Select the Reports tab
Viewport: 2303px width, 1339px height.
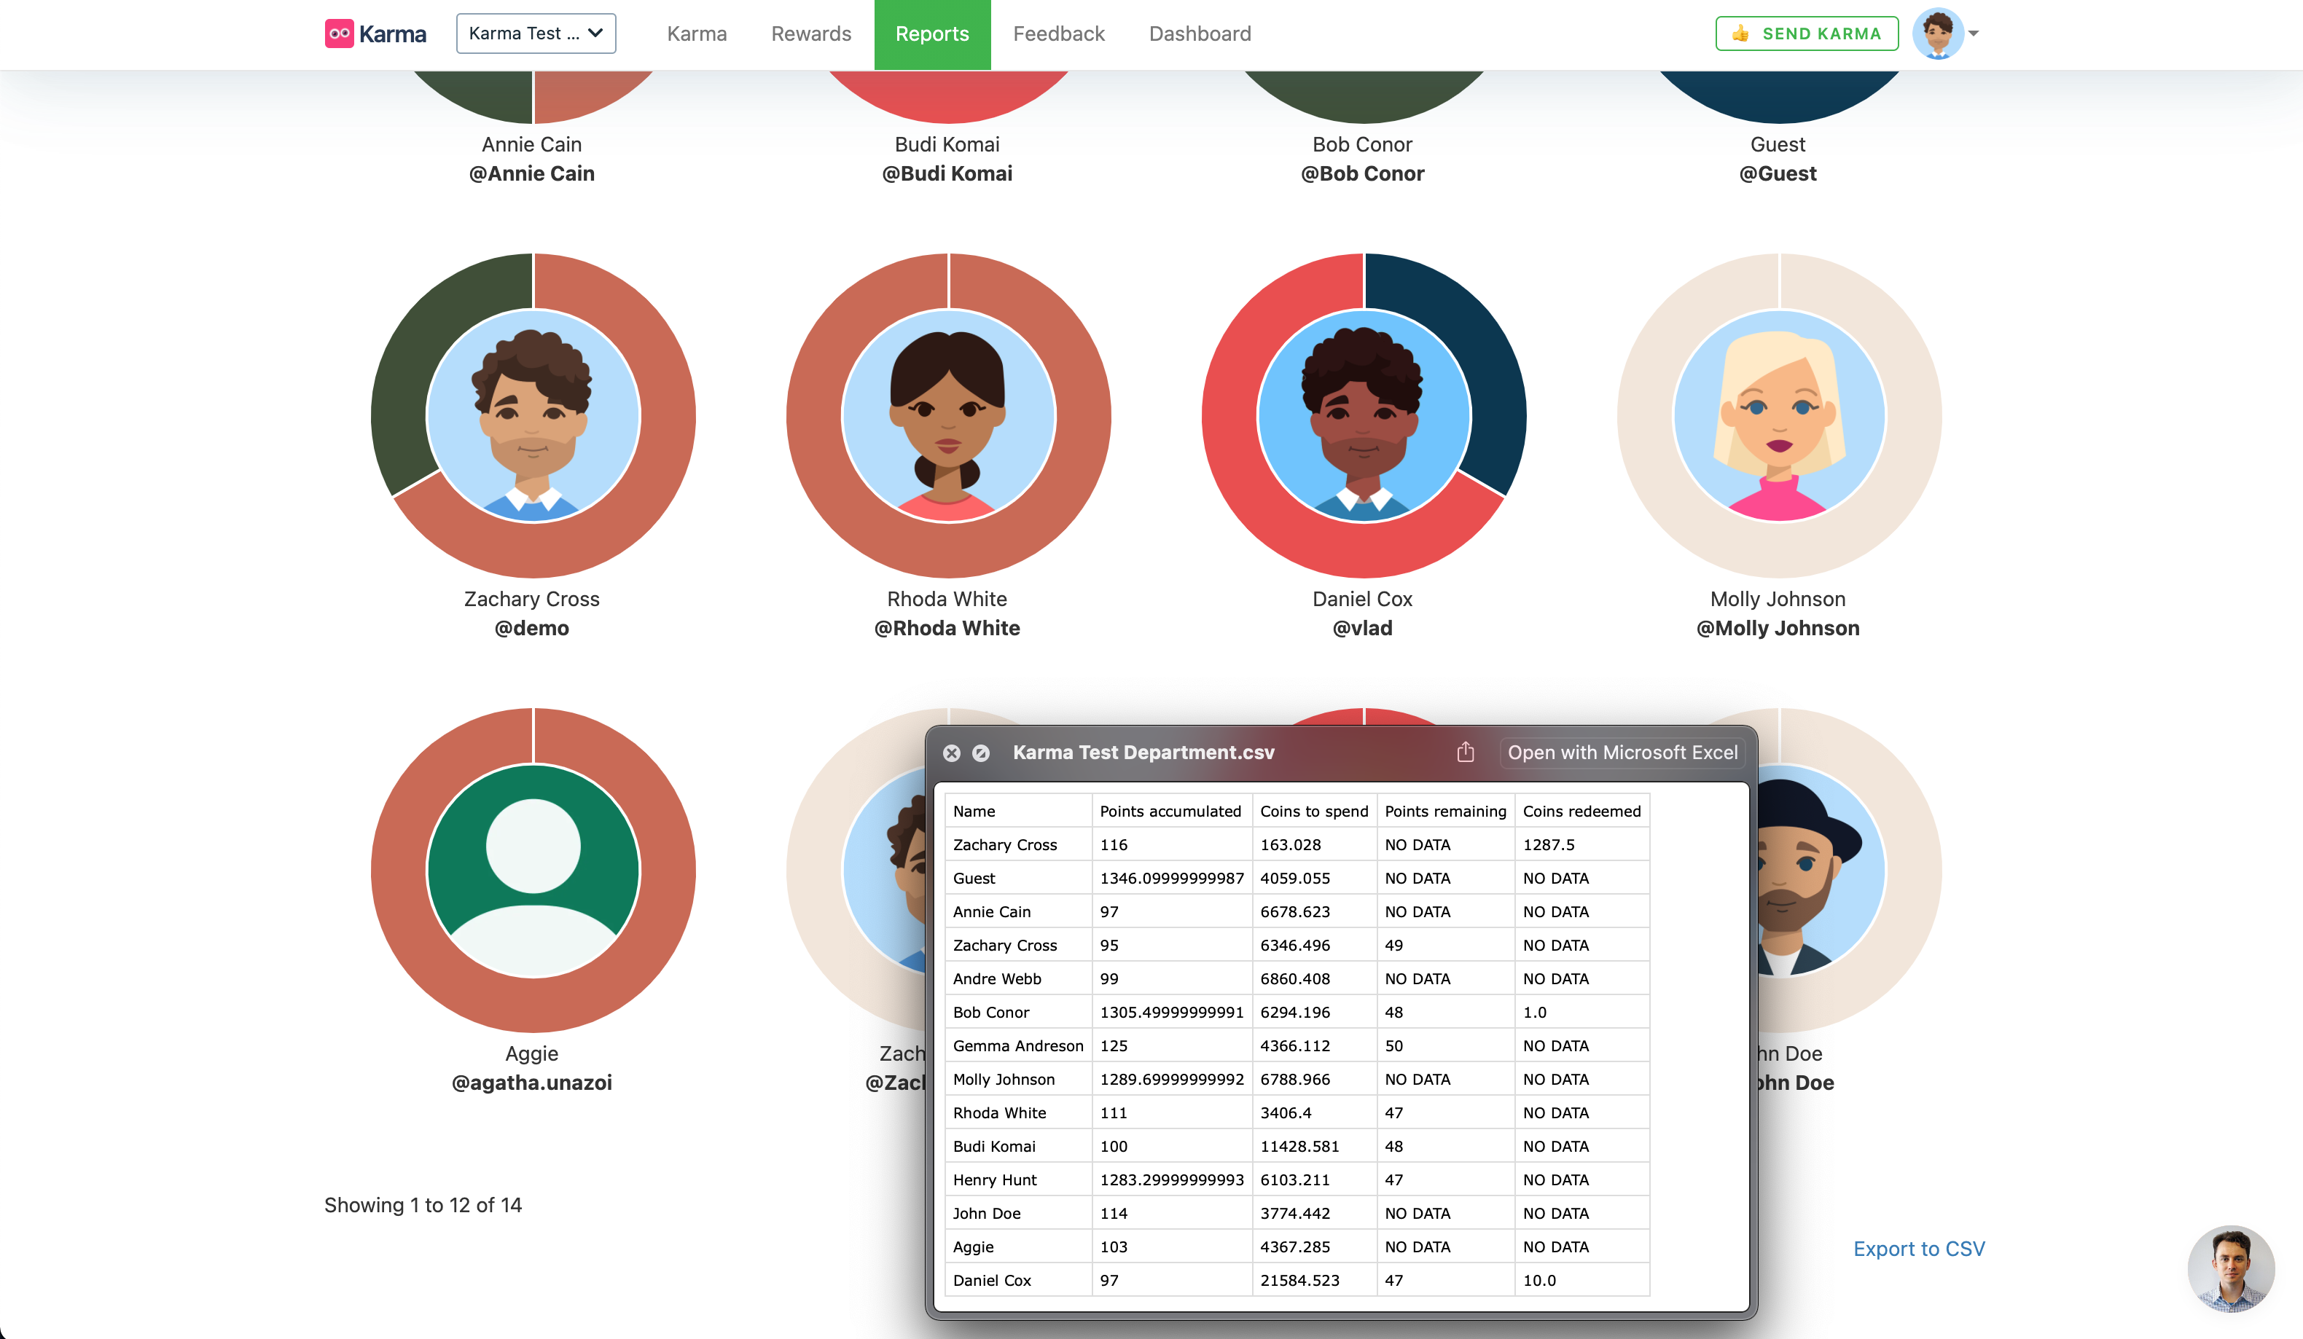931,34
